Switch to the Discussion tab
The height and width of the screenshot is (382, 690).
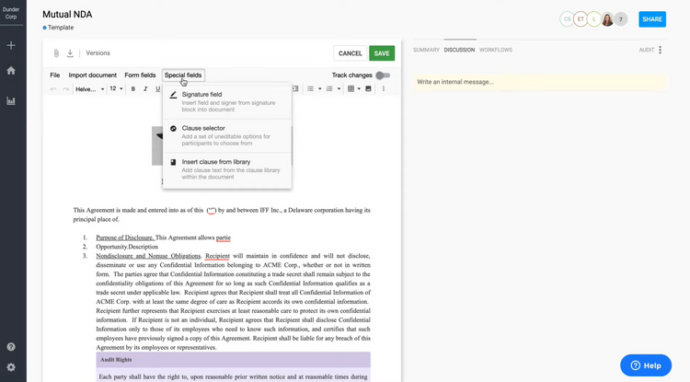459,51
